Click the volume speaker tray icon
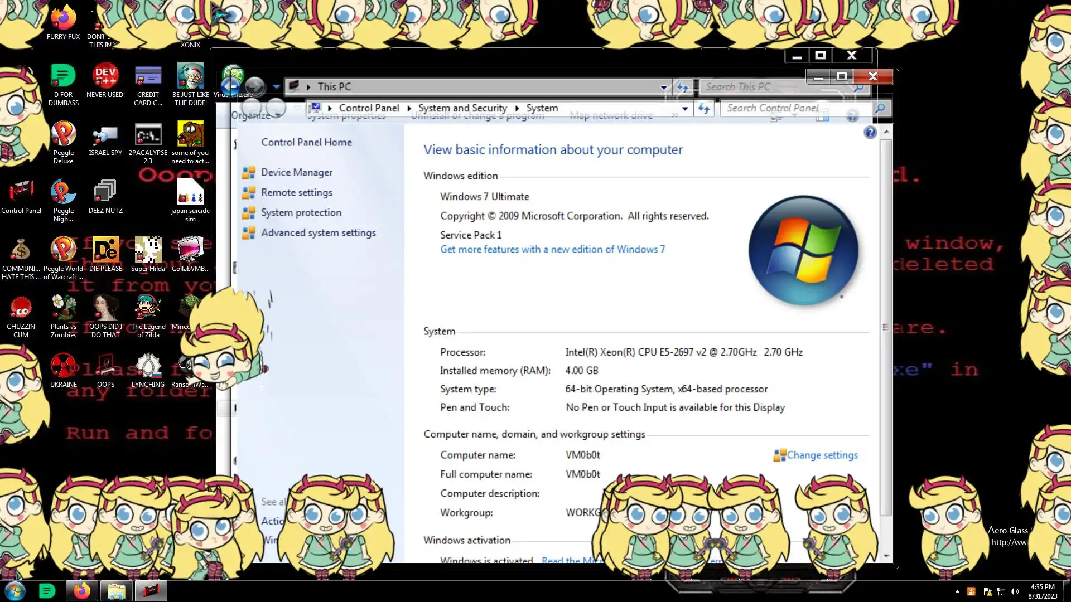The width and height of the screenshot is (1071, 602). (1015, 591)
